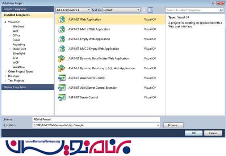Image resolution: width=226 pixels, height=156 pixels.
Task: Click the ASP.NET MVC 2 Web Application icon
Action: tap(62, 29)
